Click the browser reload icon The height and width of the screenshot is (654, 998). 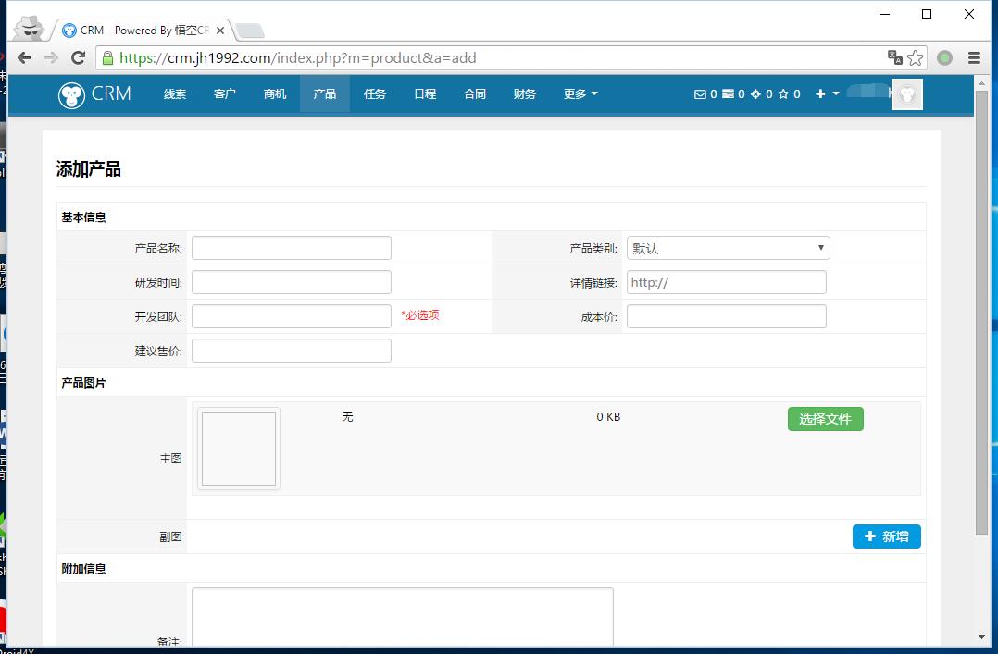79,57
